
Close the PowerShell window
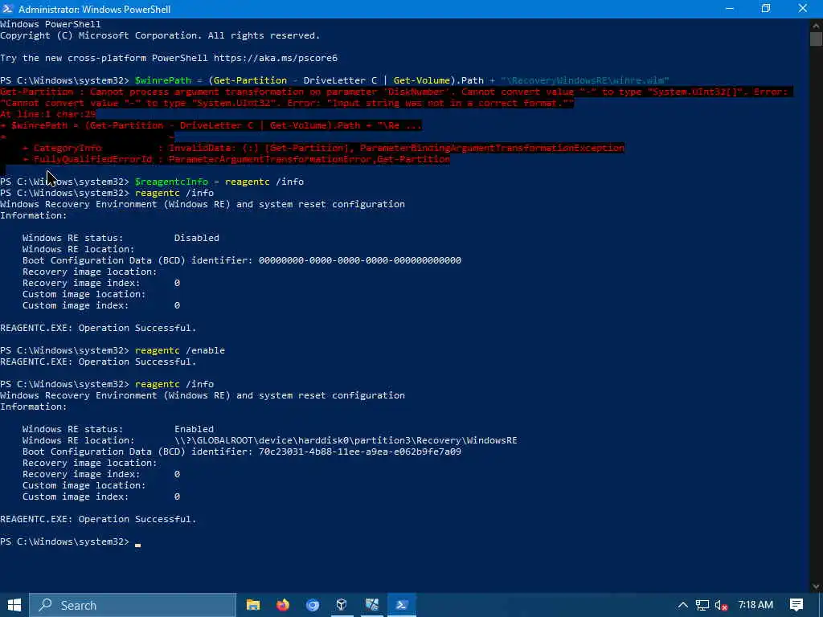pyautogui.click(x=803, y=9)
